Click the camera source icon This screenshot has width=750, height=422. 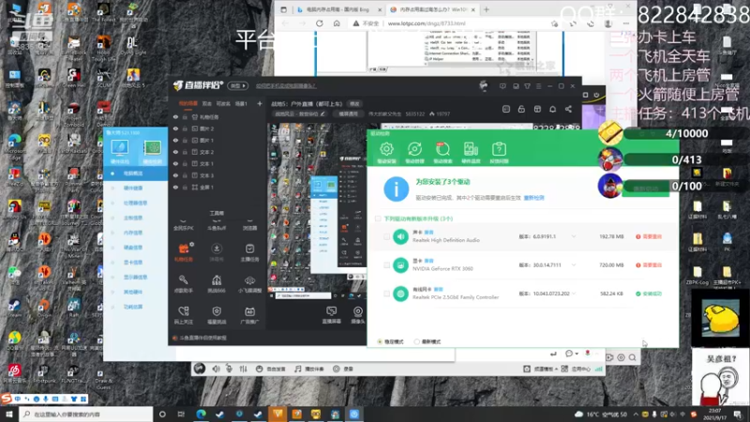tap(358, 311)
